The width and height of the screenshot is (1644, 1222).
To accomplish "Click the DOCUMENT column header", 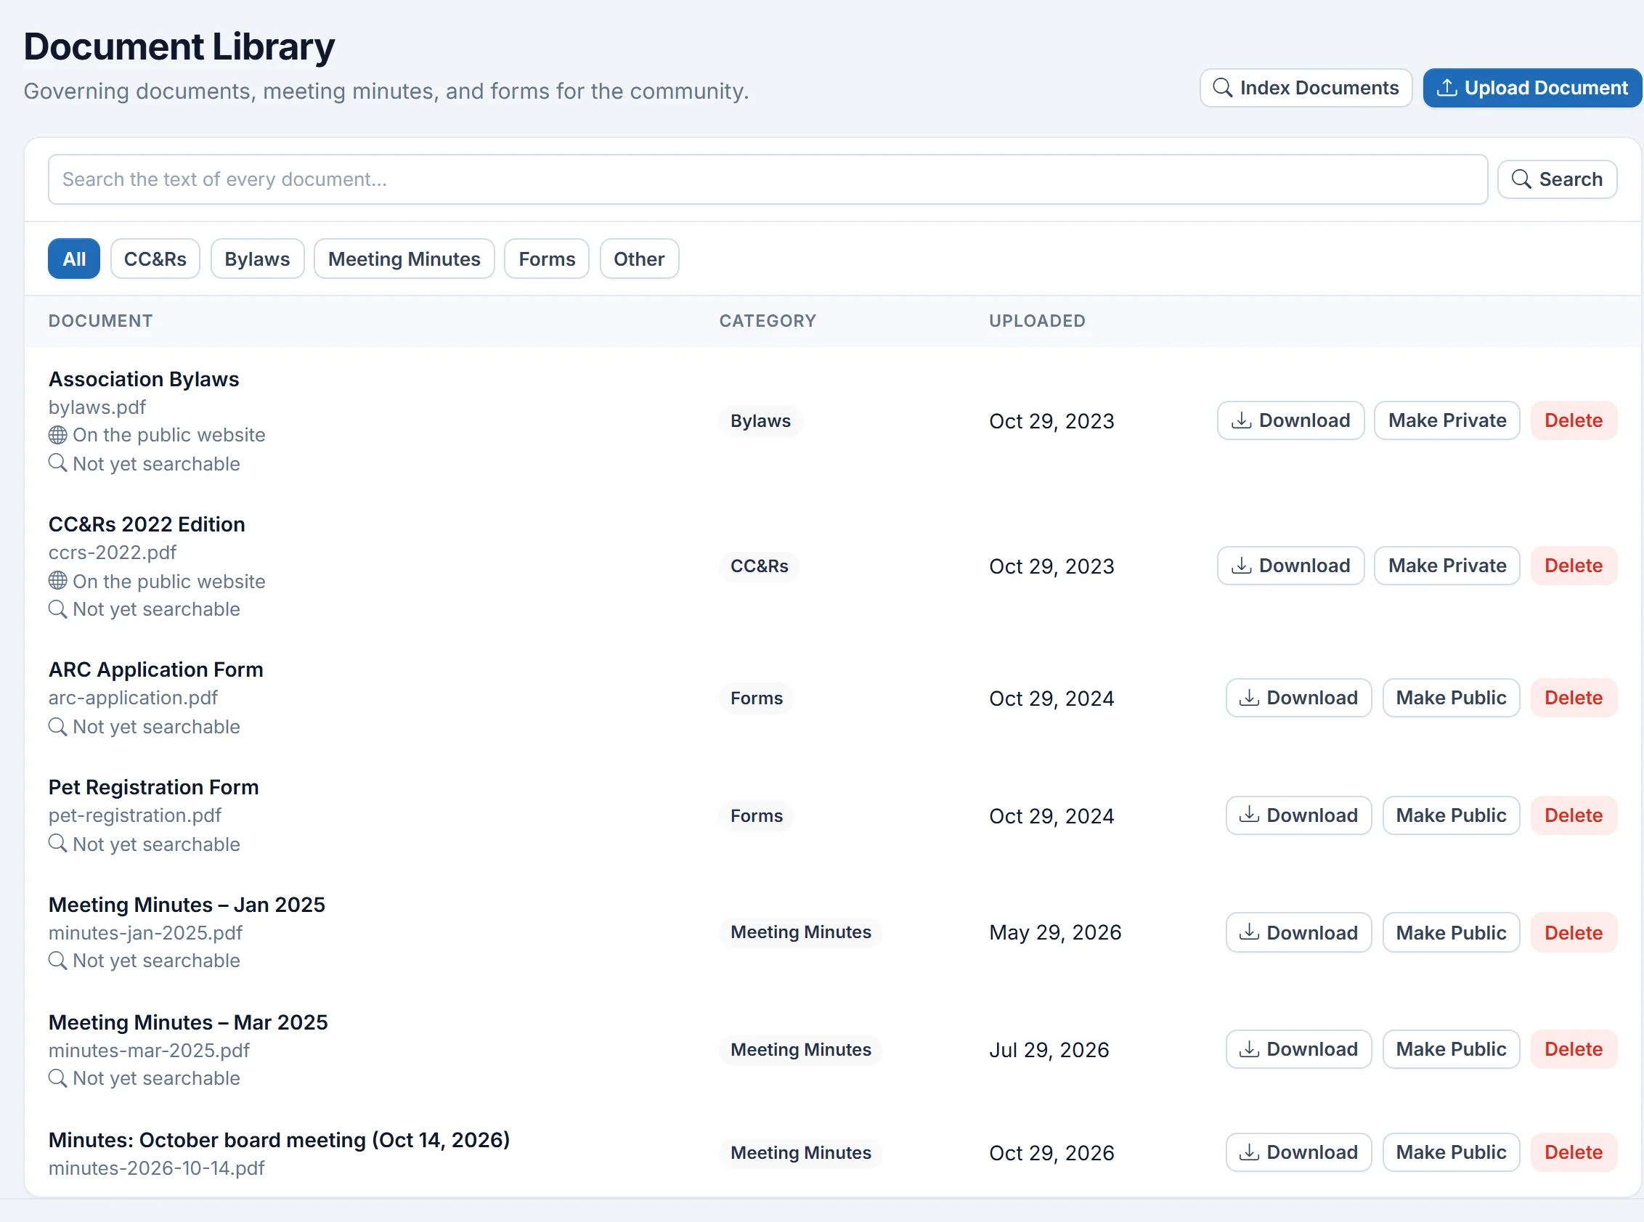I will [x=101, y=321].
